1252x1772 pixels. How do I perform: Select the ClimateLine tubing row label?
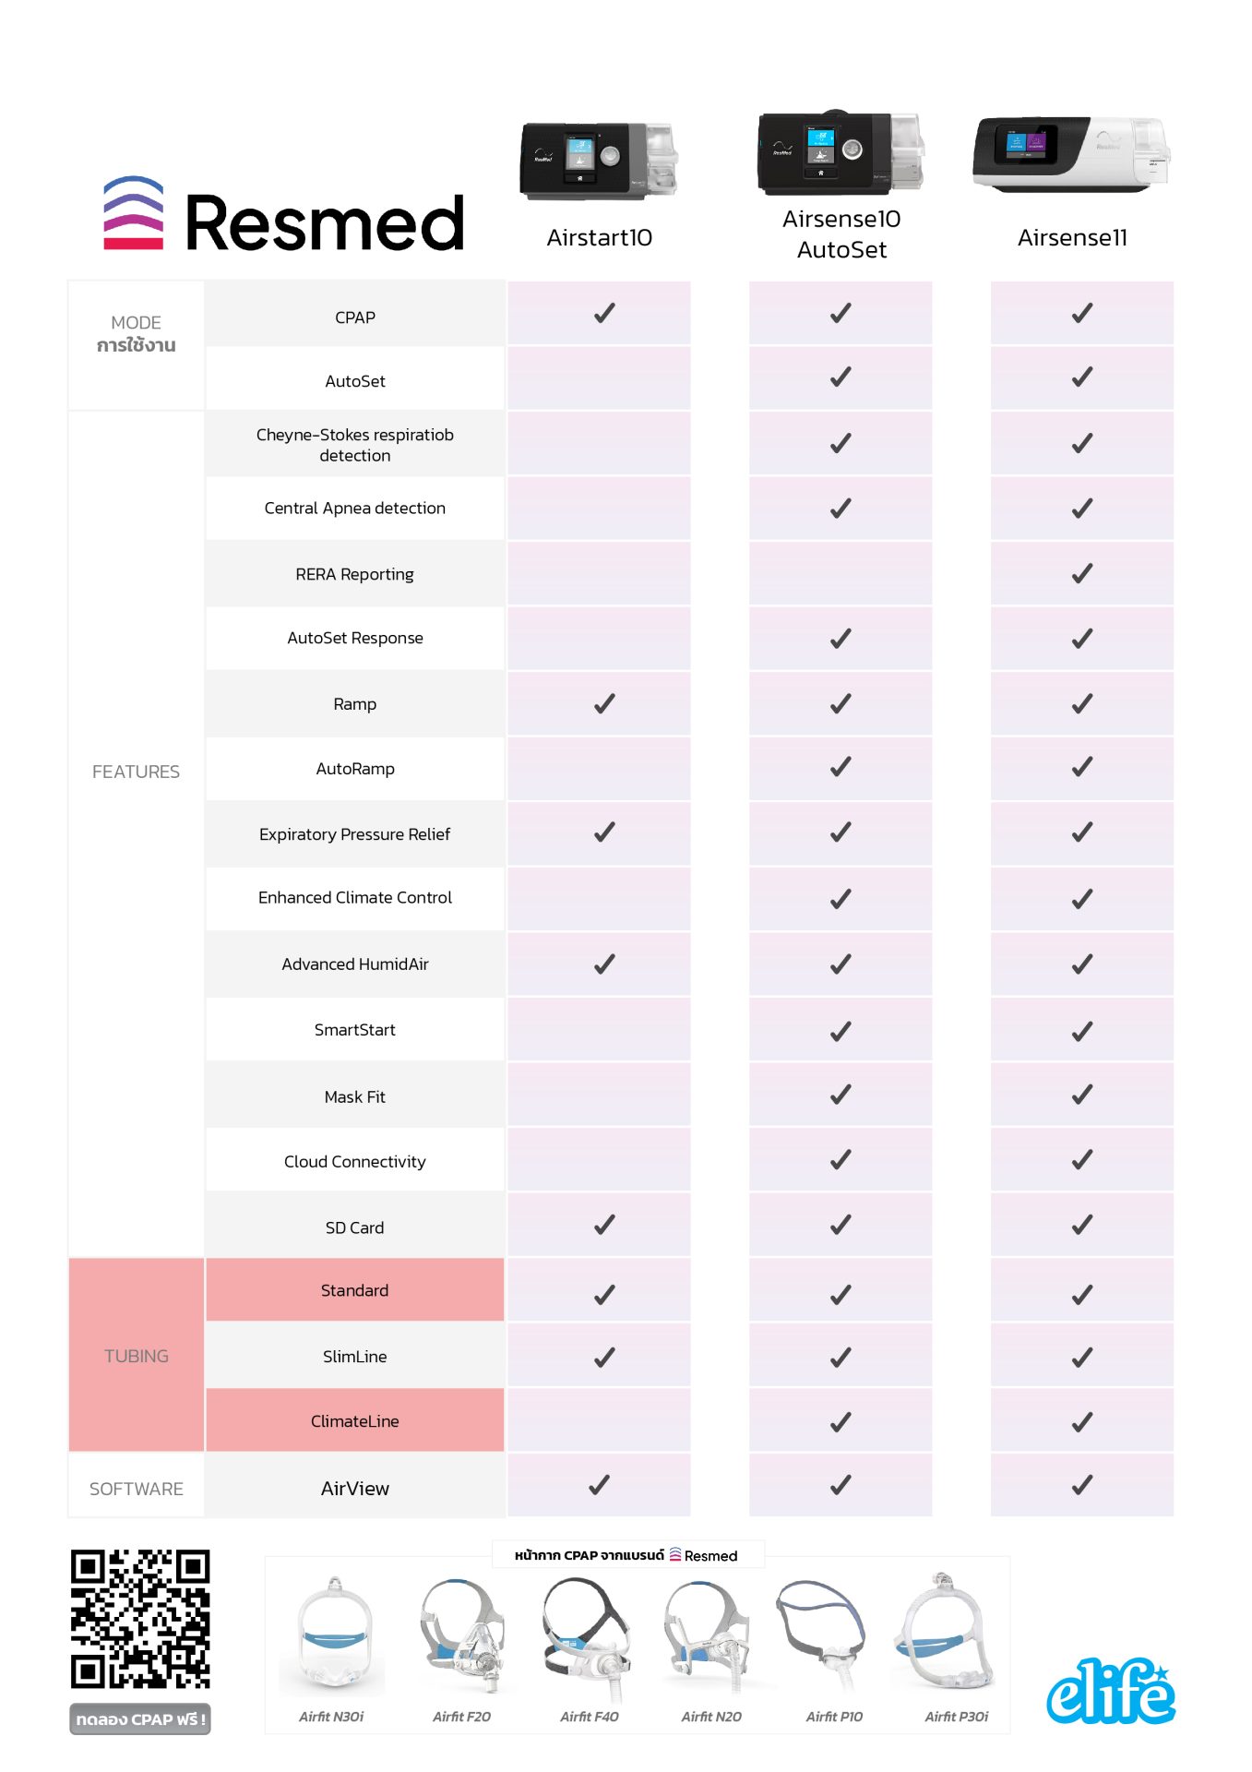coord(355,1421)
